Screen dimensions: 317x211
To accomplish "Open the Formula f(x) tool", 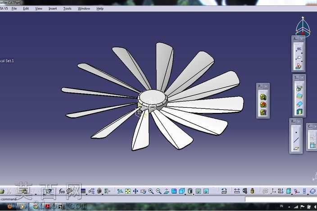I will pos(62,191).
